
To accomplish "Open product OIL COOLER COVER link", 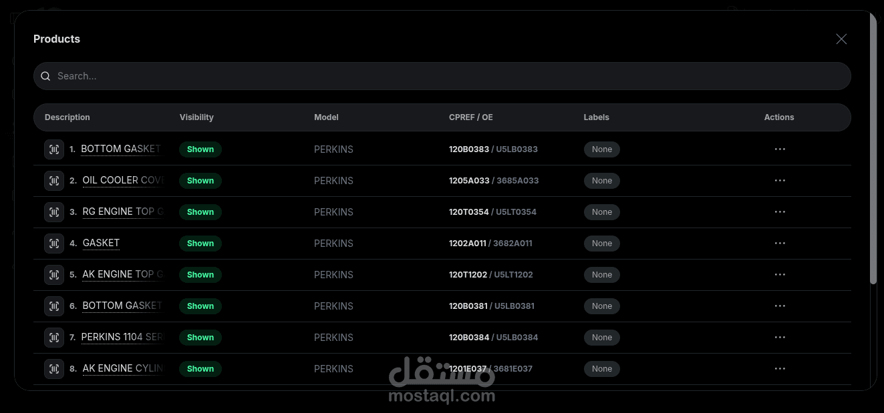I will coord(124,180).
